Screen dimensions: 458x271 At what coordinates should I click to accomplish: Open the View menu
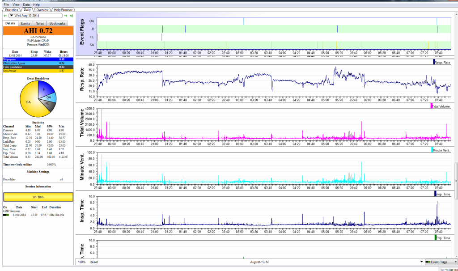[x=16, y=4]
